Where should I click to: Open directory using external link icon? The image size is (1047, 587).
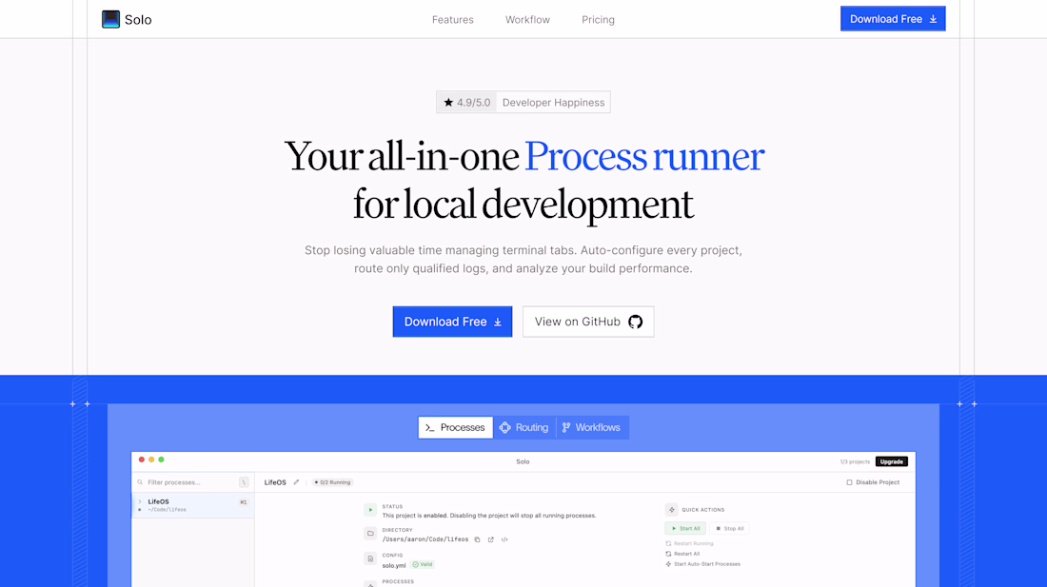[x=491, y=539]
